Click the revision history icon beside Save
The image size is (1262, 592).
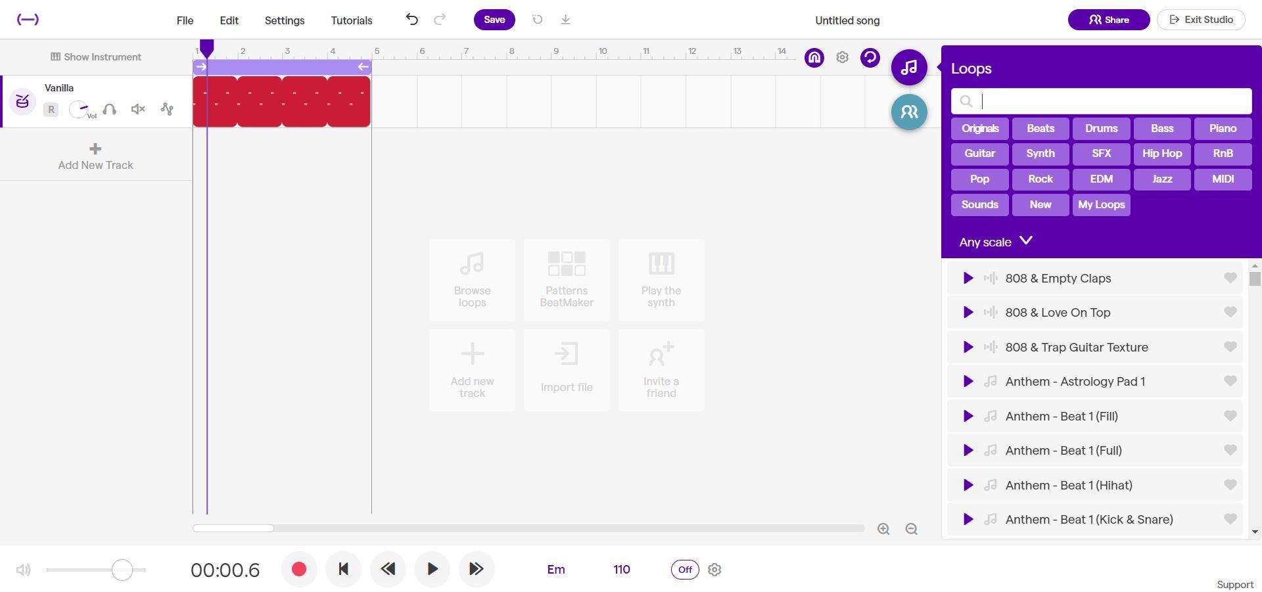pos(537,20)
